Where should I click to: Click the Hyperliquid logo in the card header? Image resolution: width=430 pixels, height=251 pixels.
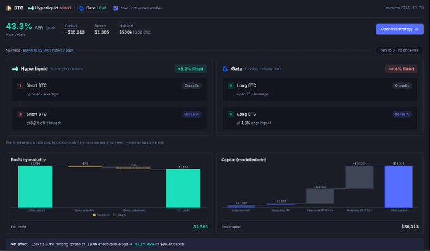click(x=15, y=69)
